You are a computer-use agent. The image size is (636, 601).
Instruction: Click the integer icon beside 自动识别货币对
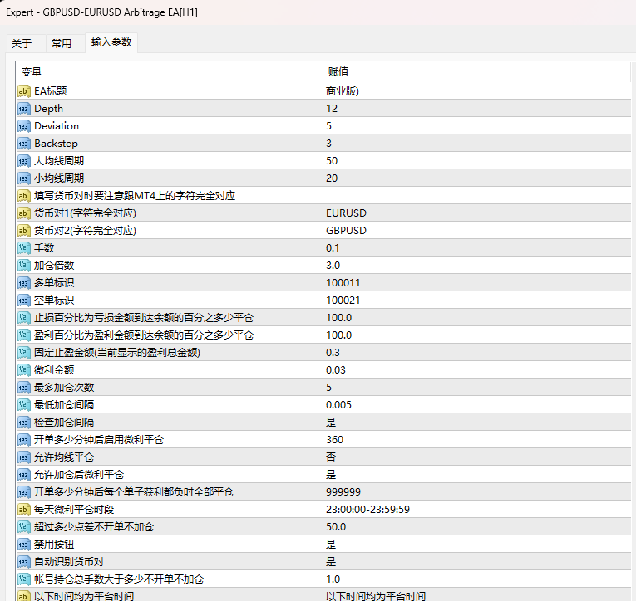tap(24, 561)
